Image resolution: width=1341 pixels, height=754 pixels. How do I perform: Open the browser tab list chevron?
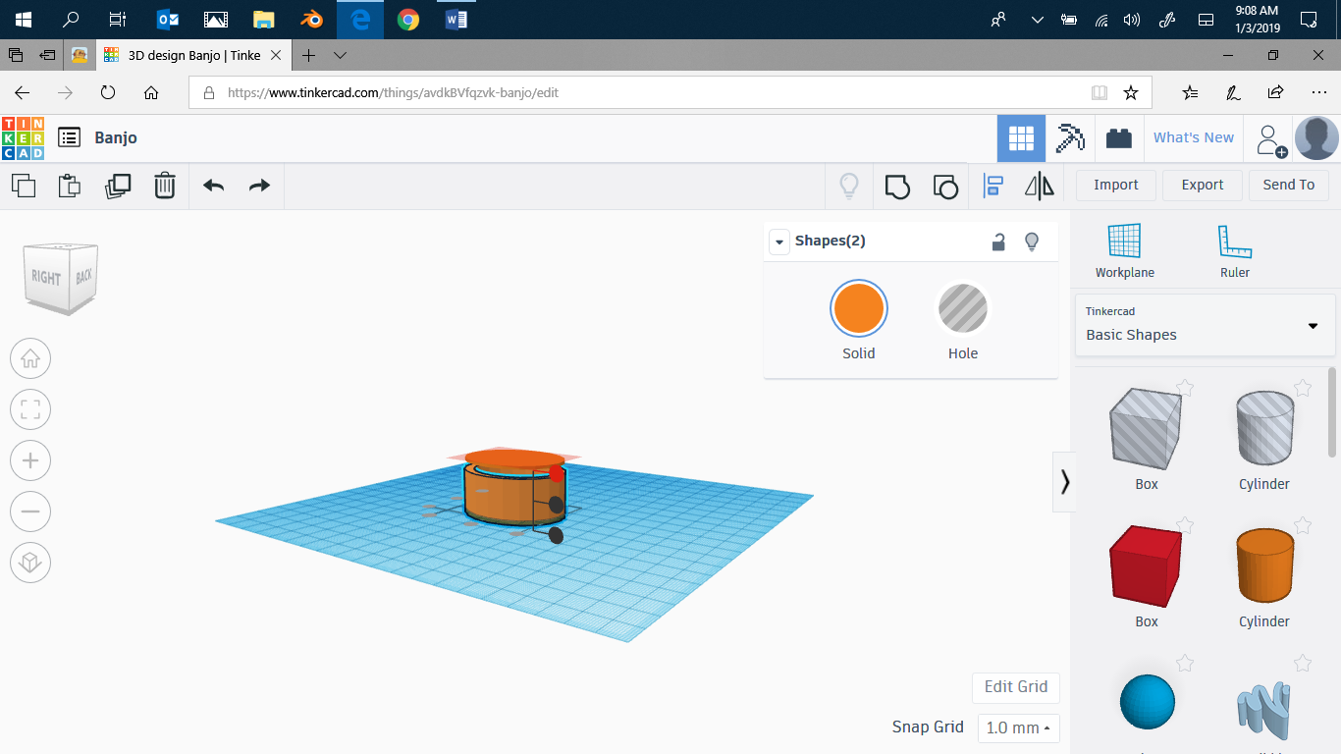[x=341, y=55]
